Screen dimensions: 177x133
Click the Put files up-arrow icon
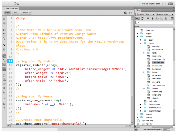click(152, 18)
